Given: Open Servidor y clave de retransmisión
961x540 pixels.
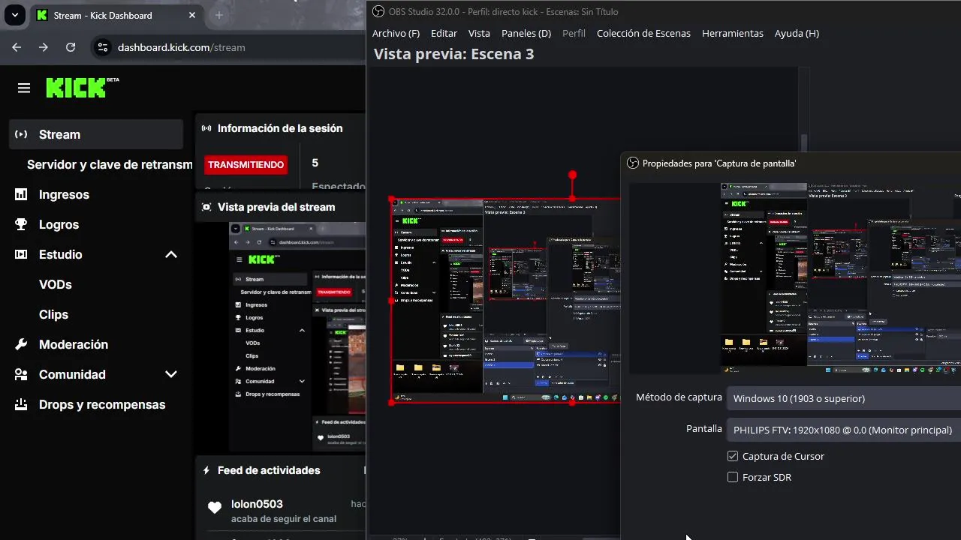Looking at the screenshot, I should (110, 164).
